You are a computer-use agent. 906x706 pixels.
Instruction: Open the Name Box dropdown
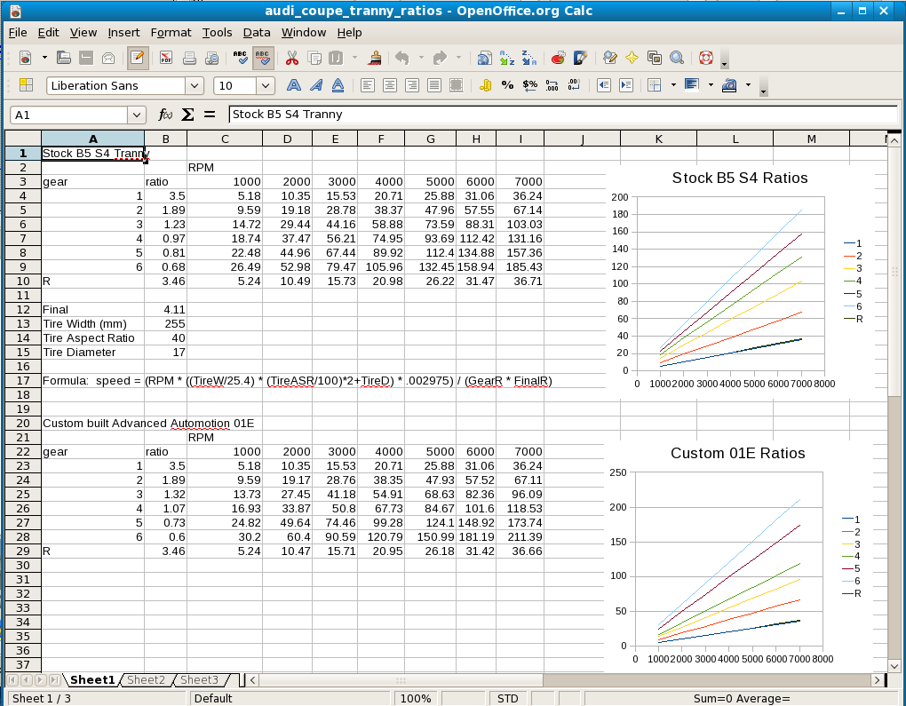pos(136,115)
